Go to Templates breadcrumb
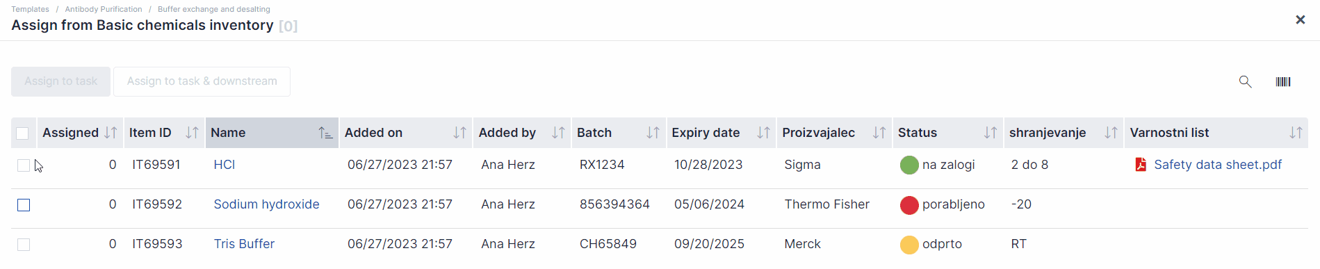The image size is (1320, 269). tap(30, 9)
